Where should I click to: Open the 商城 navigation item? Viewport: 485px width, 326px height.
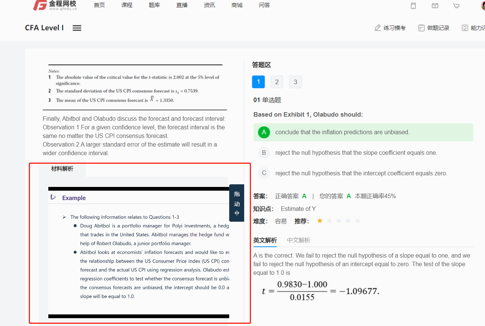(237, 5)
